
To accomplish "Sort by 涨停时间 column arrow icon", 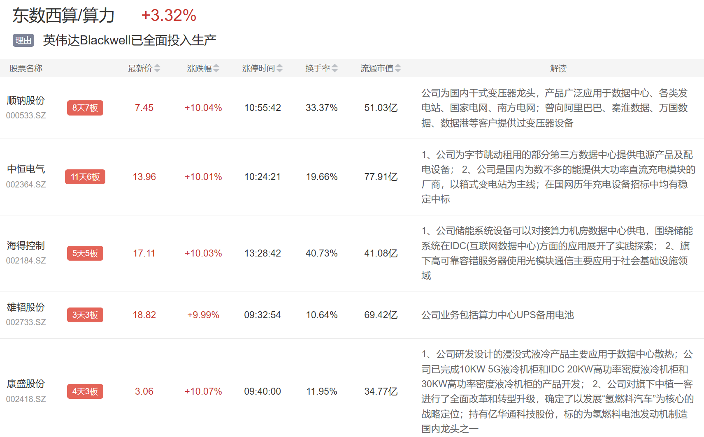I will 280,68.
